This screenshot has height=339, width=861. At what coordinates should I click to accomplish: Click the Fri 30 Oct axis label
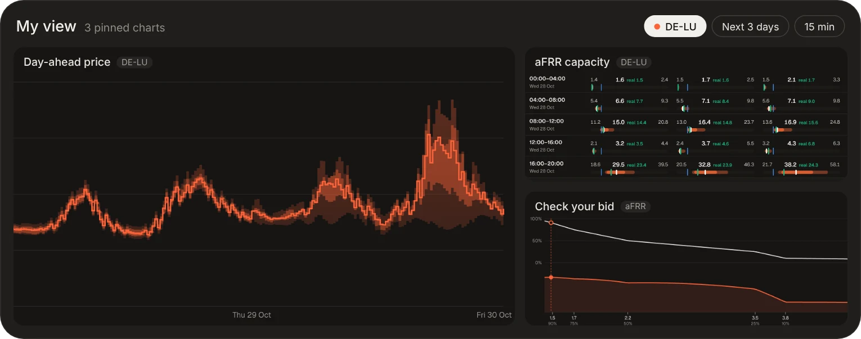[494, 315]
